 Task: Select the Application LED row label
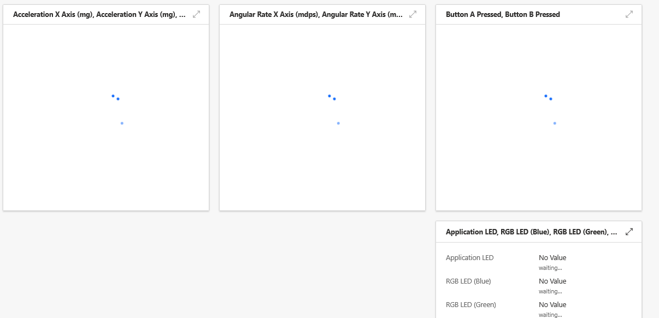coord(470,258)
